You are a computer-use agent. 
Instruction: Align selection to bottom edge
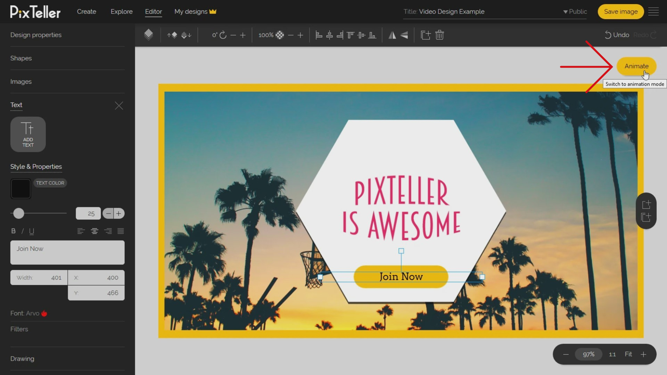click(372, 35)
